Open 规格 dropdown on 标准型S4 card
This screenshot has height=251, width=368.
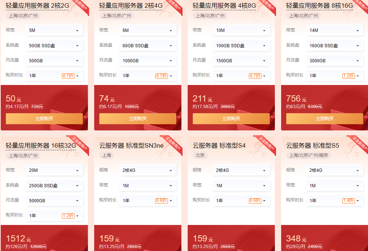coord(241,170)
